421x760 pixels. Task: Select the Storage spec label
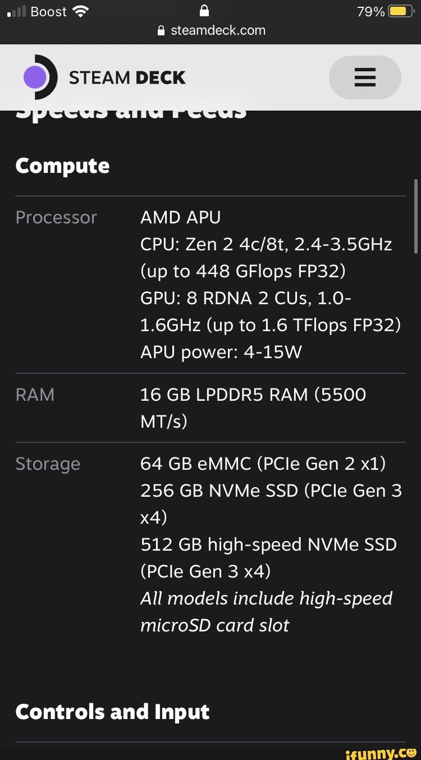(x=48, y=464)
